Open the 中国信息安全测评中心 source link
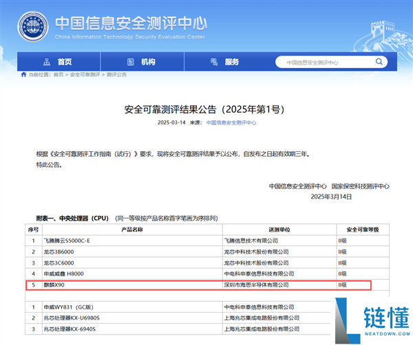The height and width of the screenshot is (345, 413). [x=231, y=123]
